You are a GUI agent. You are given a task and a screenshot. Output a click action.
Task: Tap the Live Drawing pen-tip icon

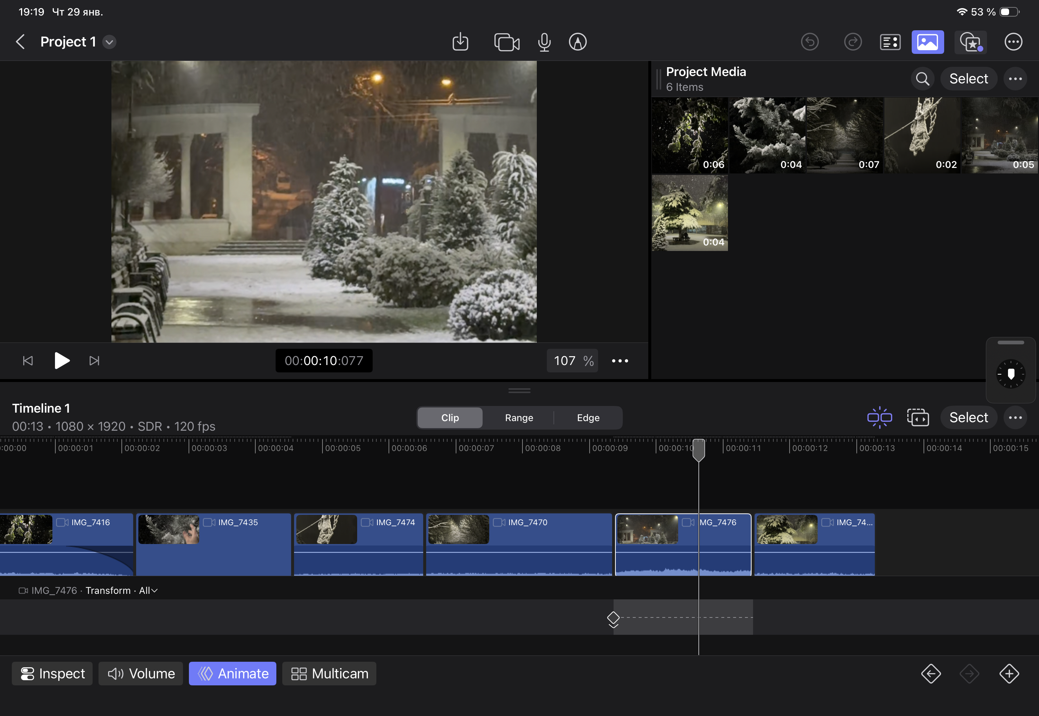click(x=577, y=42)
